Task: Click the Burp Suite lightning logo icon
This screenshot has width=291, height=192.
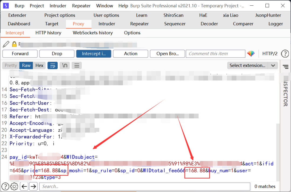Action: coord(6,6)
